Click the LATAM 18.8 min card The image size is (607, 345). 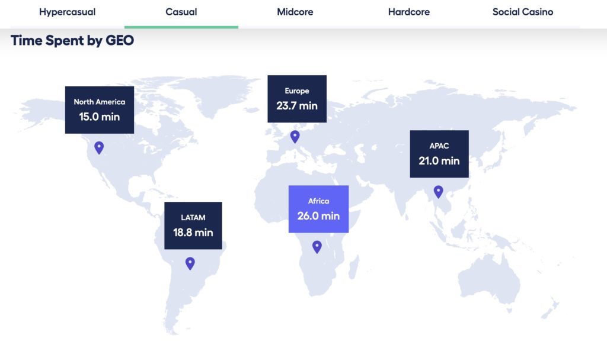(x=193, y=225)
